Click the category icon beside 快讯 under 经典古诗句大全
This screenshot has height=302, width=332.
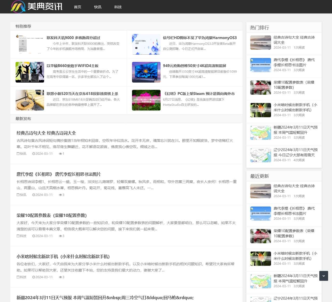click(x=17, y=153)
